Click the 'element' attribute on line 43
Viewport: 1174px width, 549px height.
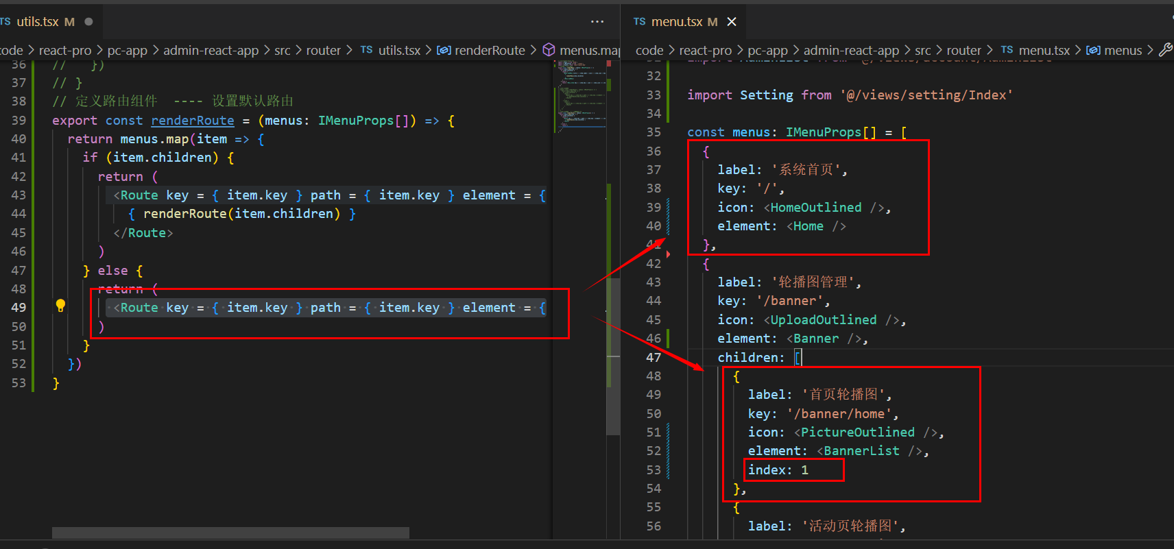click(x=489, y=195)
